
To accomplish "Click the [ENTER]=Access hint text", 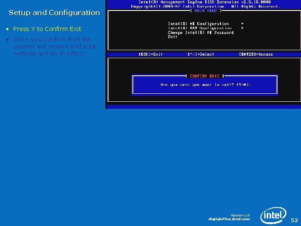I will click(256, 54).
